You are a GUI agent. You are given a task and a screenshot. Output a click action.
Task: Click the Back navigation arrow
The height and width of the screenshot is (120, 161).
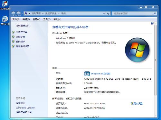[14, 13]
